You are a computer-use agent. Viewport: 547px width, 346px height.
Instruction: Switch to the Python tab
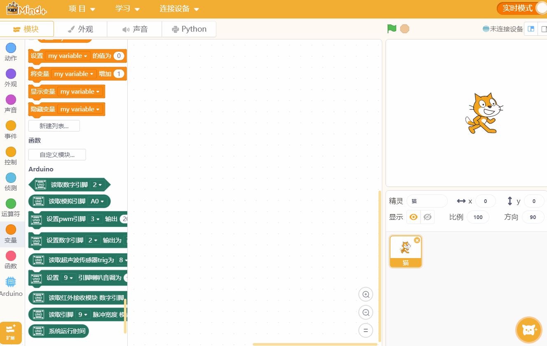(x=189, y=29)
